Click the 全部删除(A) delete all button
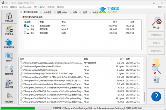The width and height of the screenshot is (166, 110). click(156, 35)
